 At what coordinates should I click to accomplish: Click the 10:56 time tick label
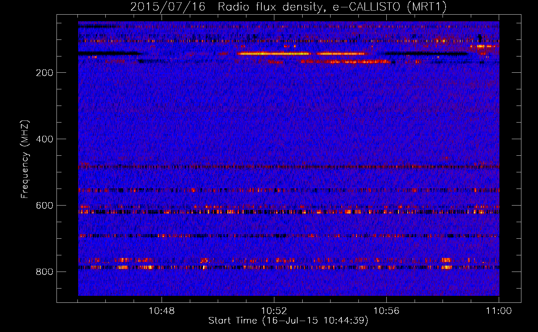386,311
